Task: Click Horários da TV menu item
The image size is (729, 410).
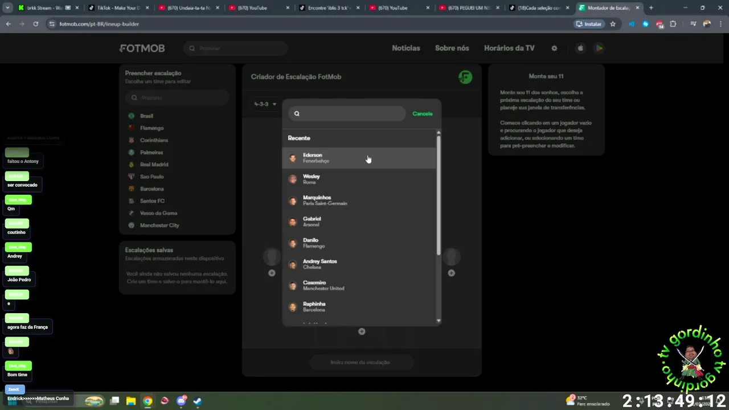Action: click(509, 48)
